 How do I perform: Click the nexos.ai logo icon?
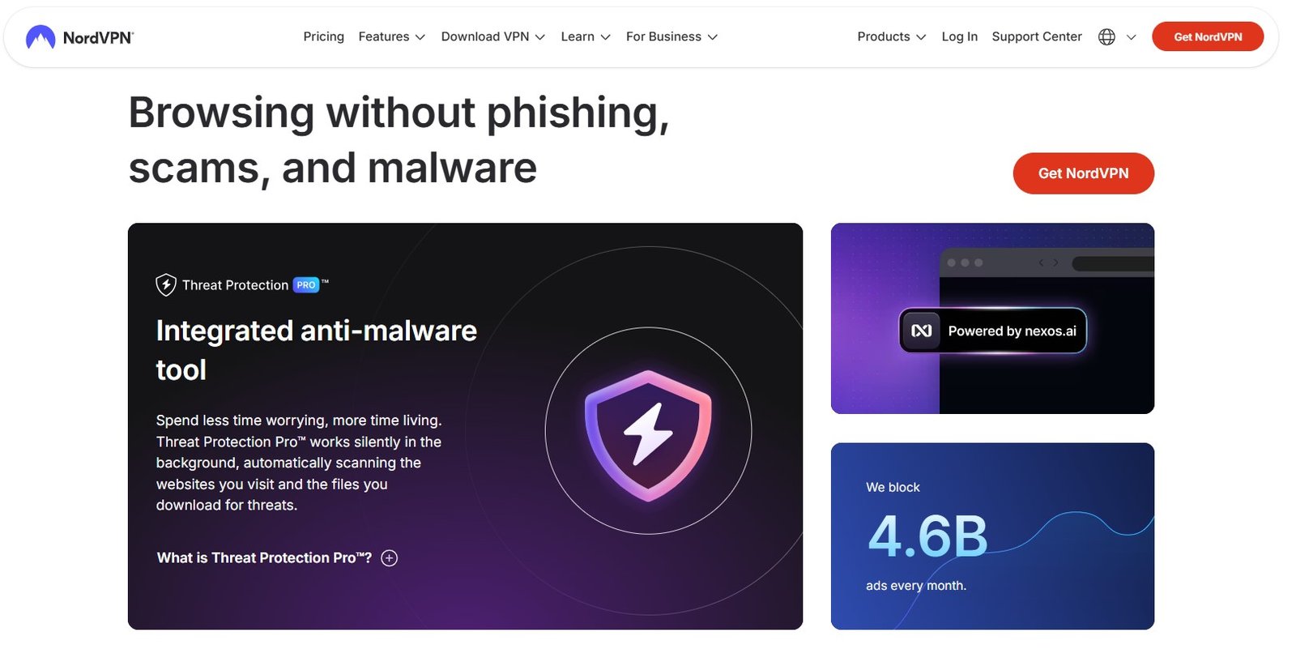coord(922,331)
